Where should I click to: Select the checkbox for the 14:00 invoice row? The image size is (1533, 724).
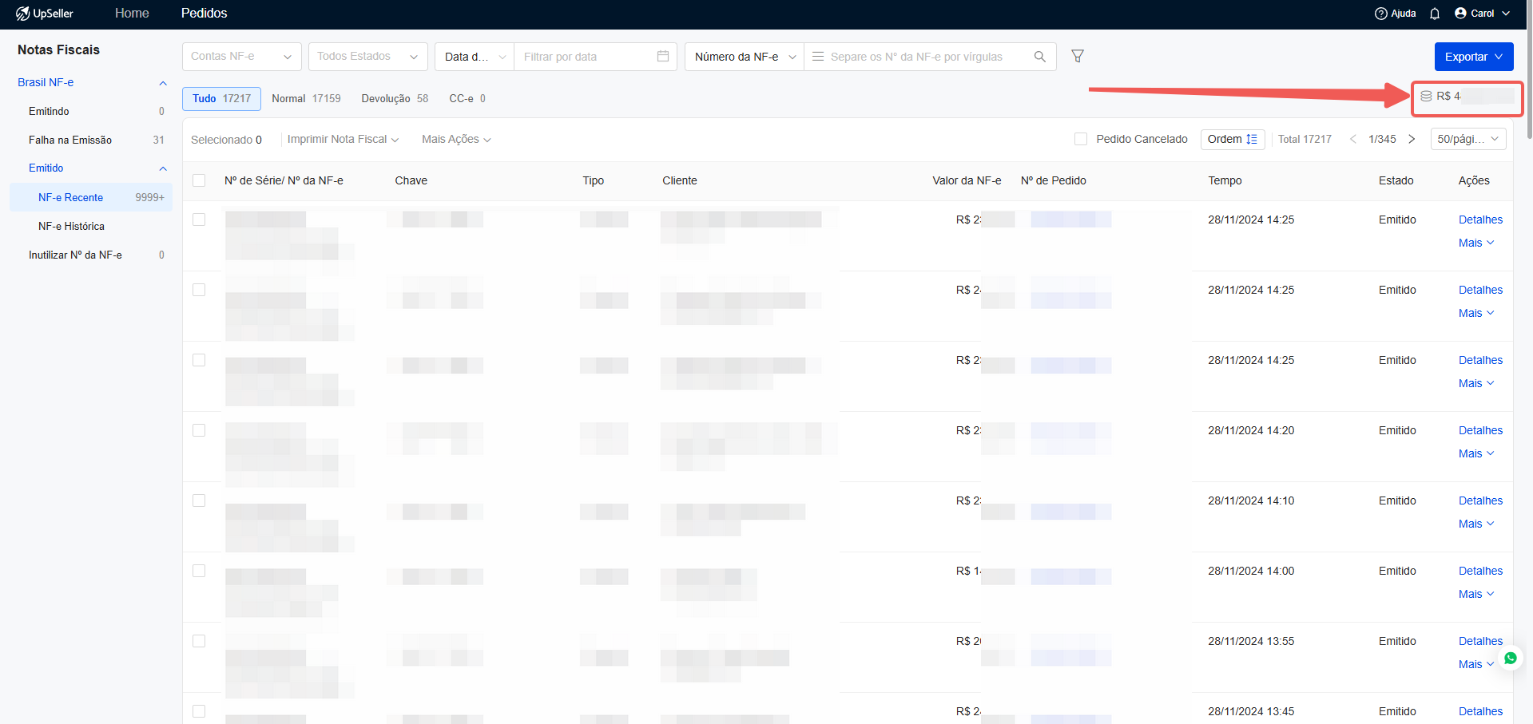click(x=199, y=571)
